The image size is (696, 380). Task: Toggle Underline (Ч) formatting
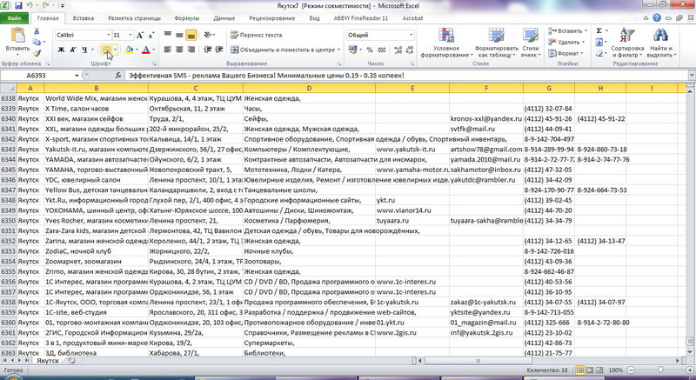(x=84, y=50)
